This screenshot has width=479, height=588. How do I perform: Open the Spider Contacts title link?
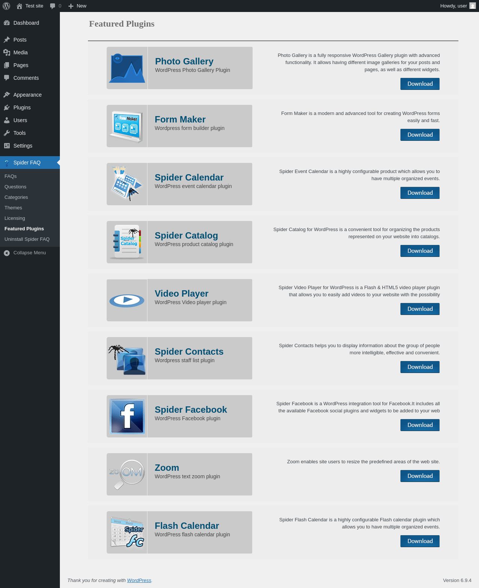point(189,352)
